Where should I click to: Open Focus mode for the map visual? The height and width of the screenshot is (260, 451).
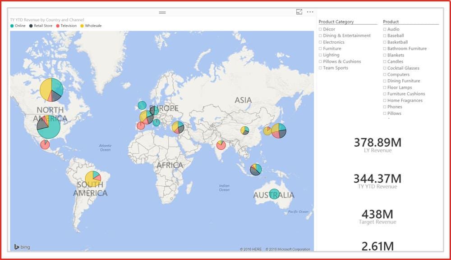point(299,12)
